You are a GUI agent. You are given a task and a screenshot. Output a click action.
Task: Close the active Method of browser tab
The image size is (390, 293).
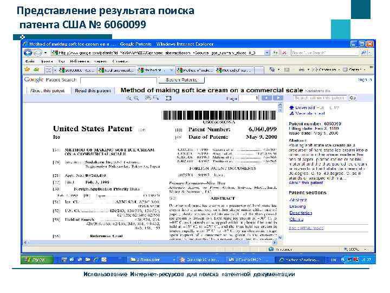(171, 71)
